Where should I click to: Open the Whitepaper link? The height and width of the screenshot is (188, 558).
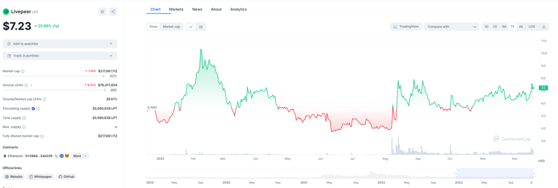[x=41, y=177]
